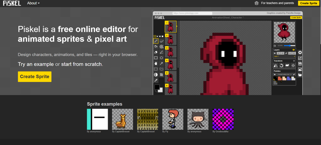Toggle the Layers eye visibility icon

(294, 50)
